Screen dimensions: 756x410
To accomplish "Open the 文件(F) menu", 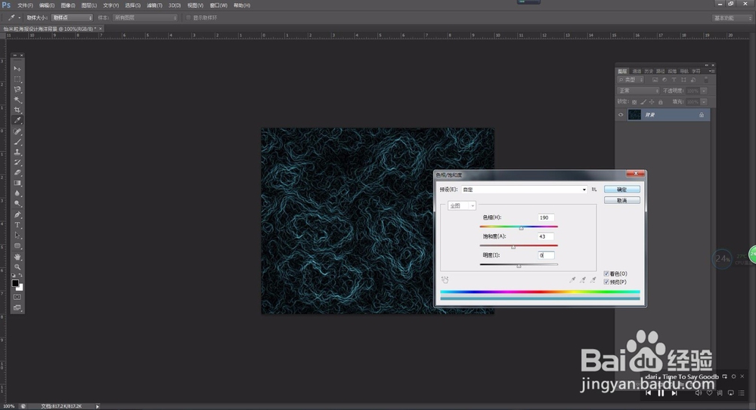I will click(x=25, y=5).
